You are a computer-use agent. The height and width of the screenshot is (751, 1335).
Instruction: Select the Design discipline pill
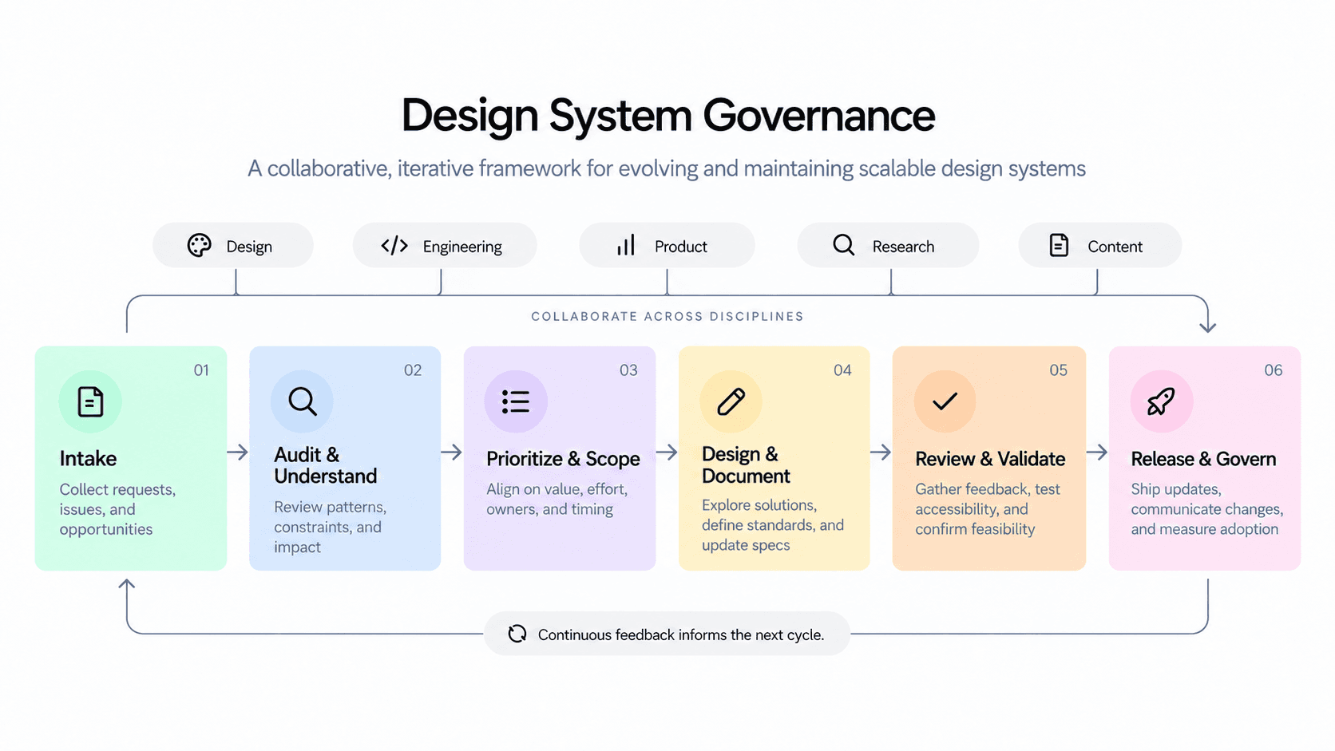[233, 245]
